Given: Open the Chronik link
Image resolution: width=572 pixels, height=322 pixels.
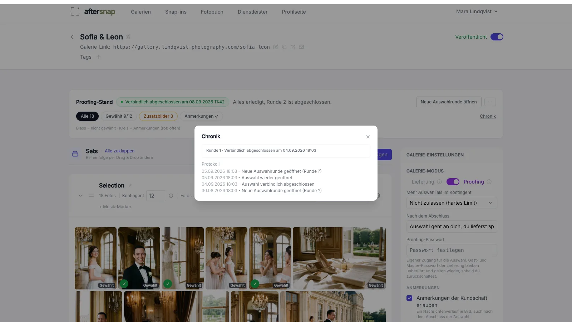Looking at the screenshot, I should tap(488, 116).
